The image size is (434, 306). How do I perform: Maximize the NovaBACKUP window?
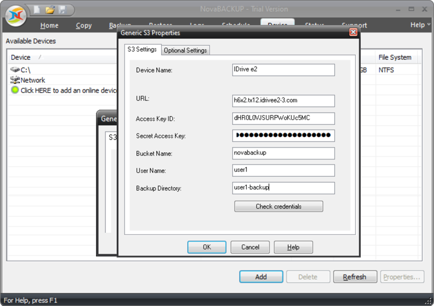pyautogui.click(x=411, y=9)
